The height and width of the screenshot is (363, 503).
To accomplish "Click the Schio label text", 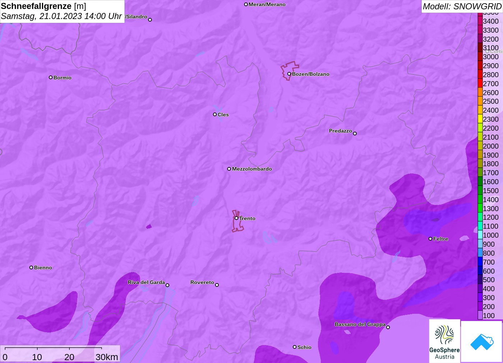I will click(x=304, y=347).
